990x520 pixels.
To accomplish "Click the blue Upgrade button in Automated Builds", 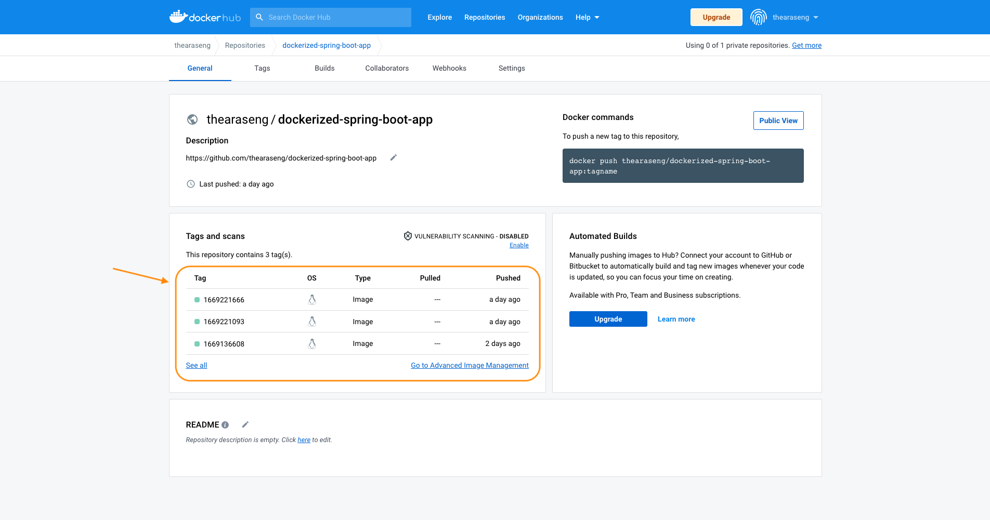I will pyautogui.click(x=608, y=319).
